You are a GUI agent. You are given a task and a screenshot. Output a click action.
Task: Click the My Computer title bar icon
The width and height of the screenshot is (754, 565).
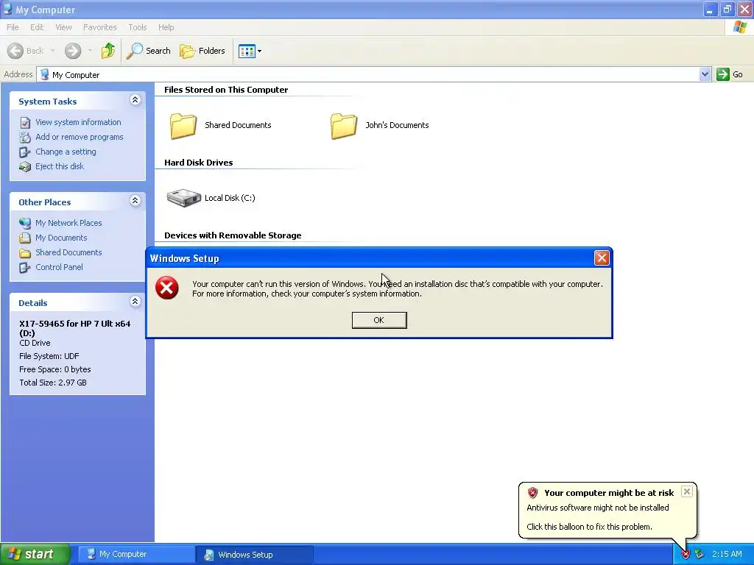7,9
